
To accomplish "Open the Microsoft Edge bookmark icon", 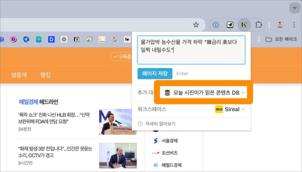I will (26, 39).
